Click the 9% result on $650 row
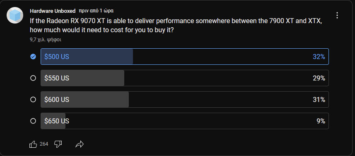 (x=321, y=121)
